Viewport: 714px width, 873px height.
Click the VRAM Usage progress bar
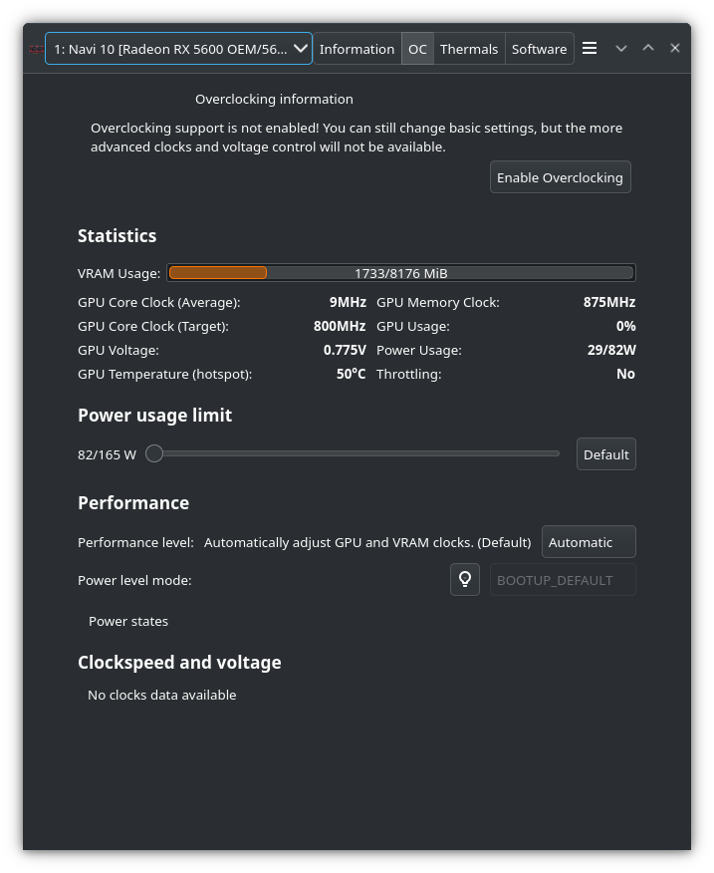(x=401, y=273)
